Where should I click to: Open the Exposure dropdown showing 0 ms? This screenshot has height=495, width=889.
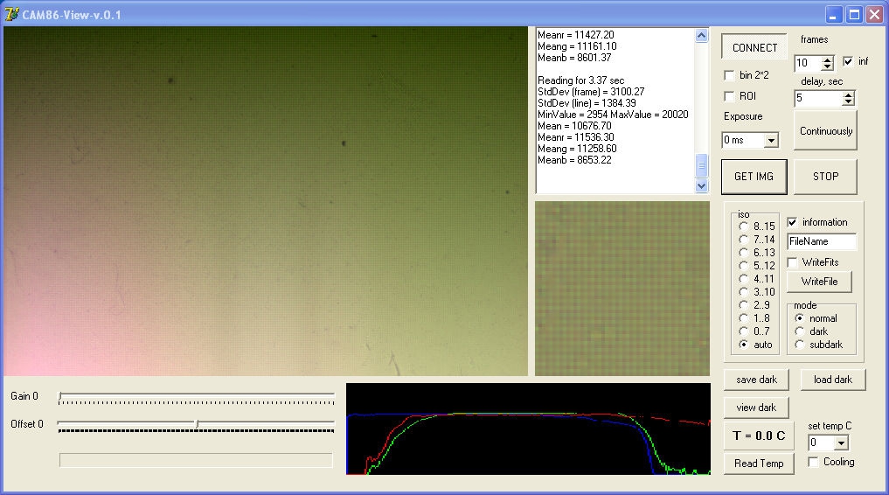point(771,140)
